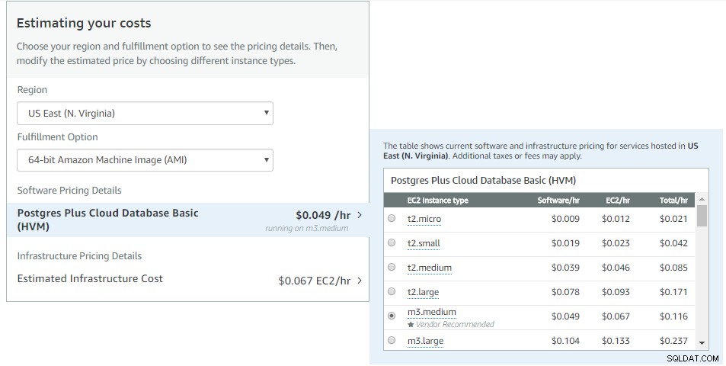Image resolution: width=726 pixels, height=366 pixels.
Task: Click the $0.067 EC2/hr infrastructure price
Action: coord(315,281)
